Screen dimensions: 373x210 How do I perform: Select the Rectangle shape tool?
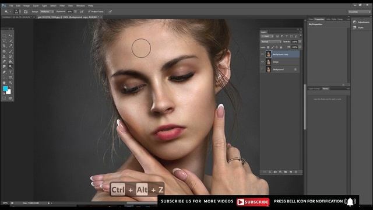[10, 78]
